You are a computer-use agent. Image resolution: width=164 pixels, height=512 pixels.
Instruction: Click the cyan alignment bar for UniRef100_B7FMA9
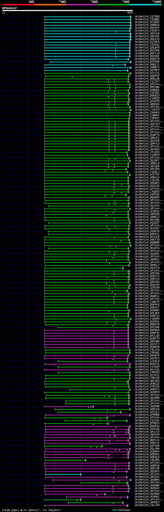point(90,62)
